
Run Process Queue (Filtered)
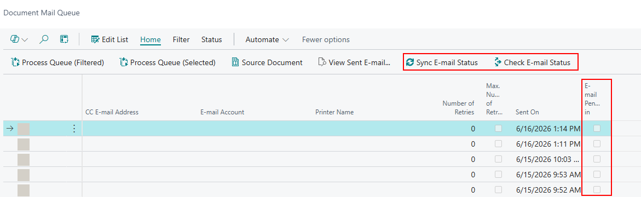(57, 62)
